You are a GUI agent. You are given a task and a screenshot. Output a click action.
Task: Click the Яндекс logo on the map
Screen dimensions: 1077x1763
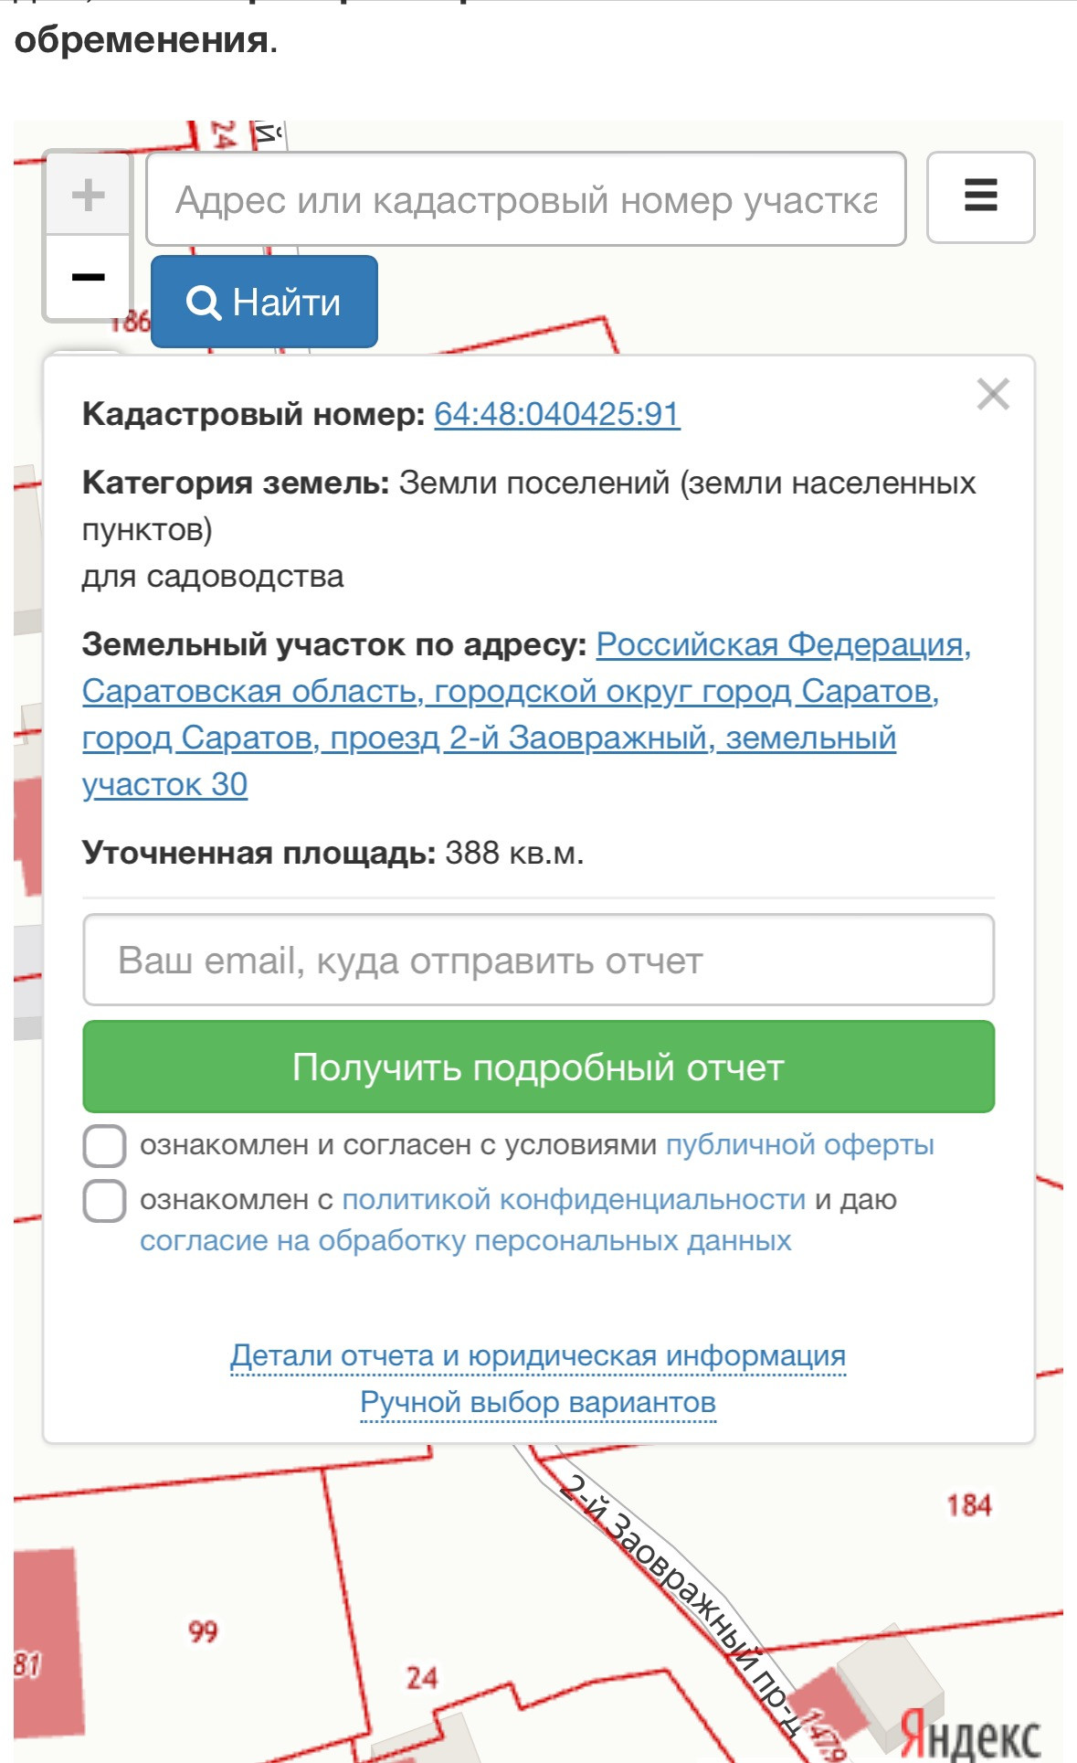[x=970, y=1733]
